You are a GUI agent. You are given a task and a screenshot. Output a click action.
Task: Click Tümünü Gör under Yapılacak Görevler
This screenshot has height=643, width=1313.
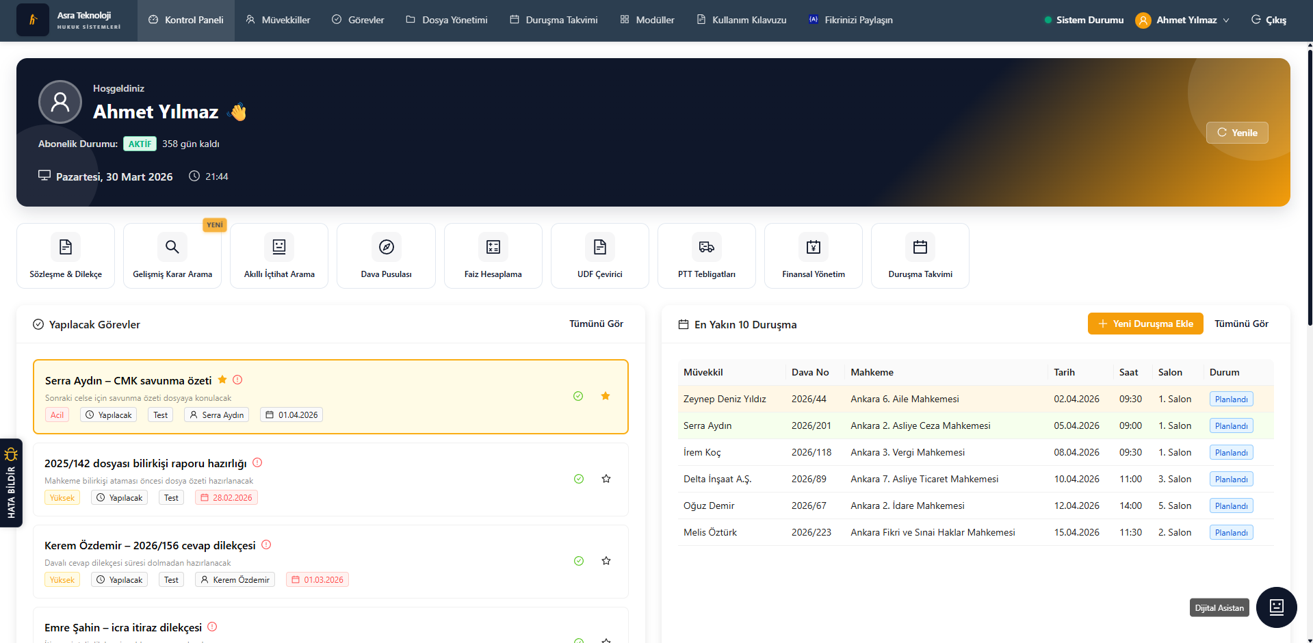[x=596, y=324]
